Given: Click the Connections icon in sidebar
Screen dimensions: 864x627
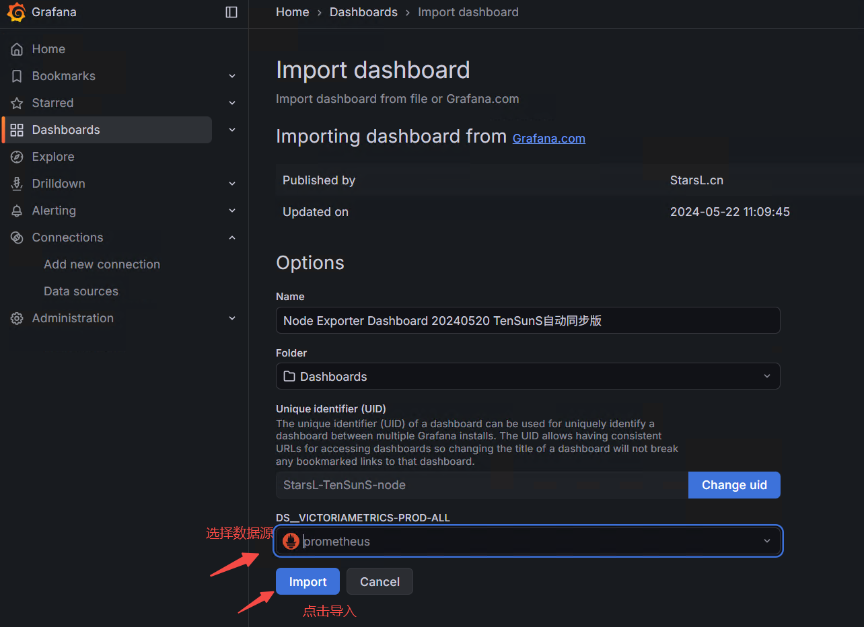Looking at the screenshot, I should click(x=17, y=237).
